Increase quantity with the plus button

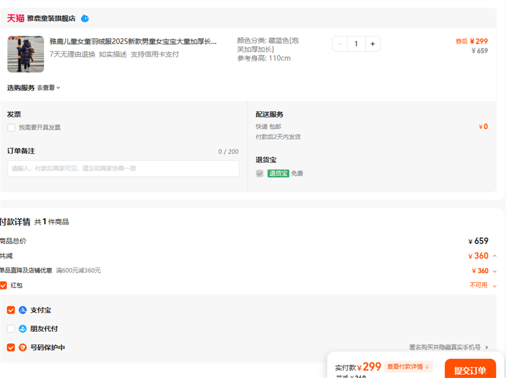(x=373, y=44)
